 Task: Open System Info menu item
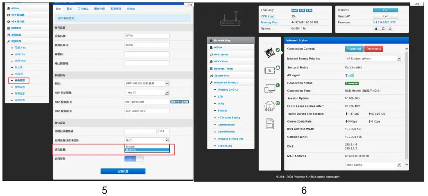231,75
